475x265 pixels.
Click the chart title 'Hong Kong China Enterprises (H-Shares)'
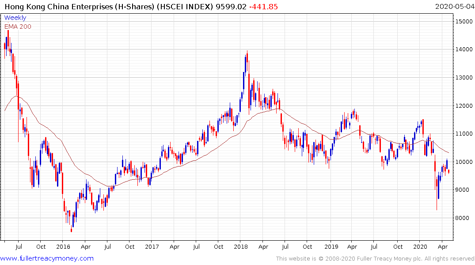pyautogui.click(x=80, y=7)
